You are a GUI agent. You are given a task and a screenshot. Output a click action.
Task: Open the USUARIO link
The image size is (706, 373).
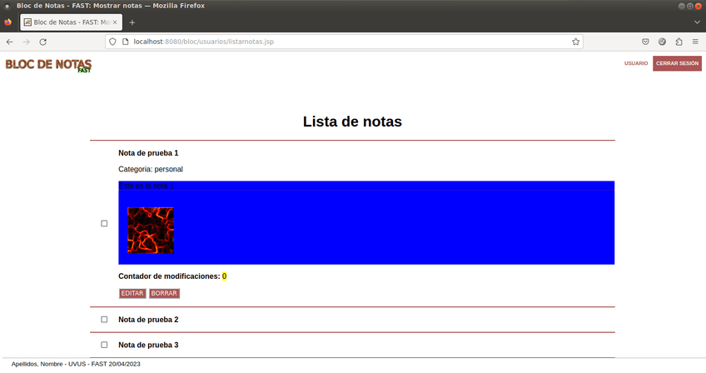coord(636,63)
